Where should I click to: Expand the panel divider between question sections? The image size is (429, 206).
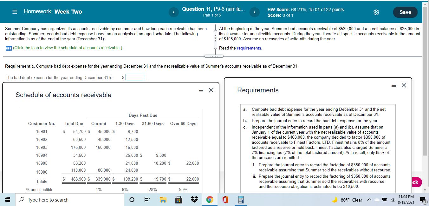point(214,56)
